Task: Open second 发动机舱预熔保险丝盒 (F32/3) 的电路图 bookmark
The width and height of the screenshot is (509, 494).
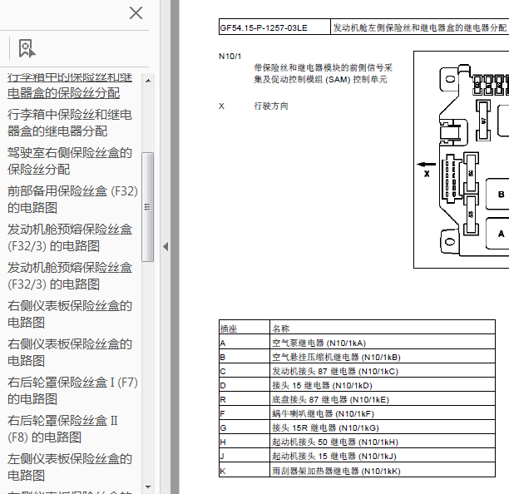Action: coord(70,276)
